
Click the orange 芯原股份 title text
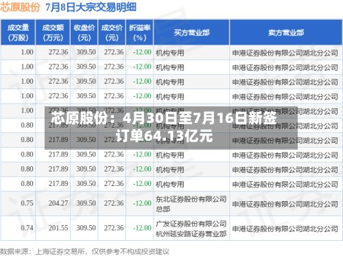coord(20,7)
